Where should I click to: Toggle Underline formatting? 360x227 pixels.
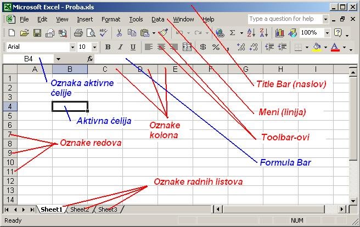click(x=133, y=47)
